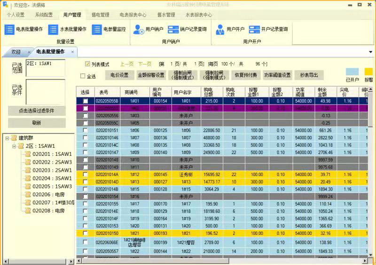
Task: Open 开户记录查询 icon
Action: click(254, 30)
